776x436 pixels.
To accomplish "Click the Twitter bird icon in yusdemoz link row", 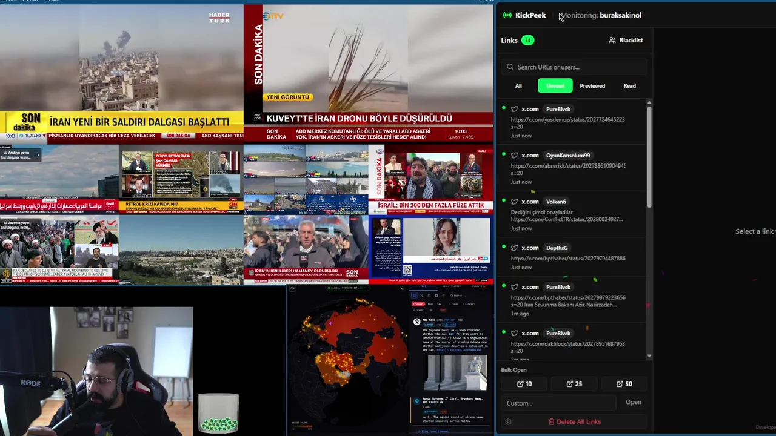I will pyautogui.click(x=514, y=109).
